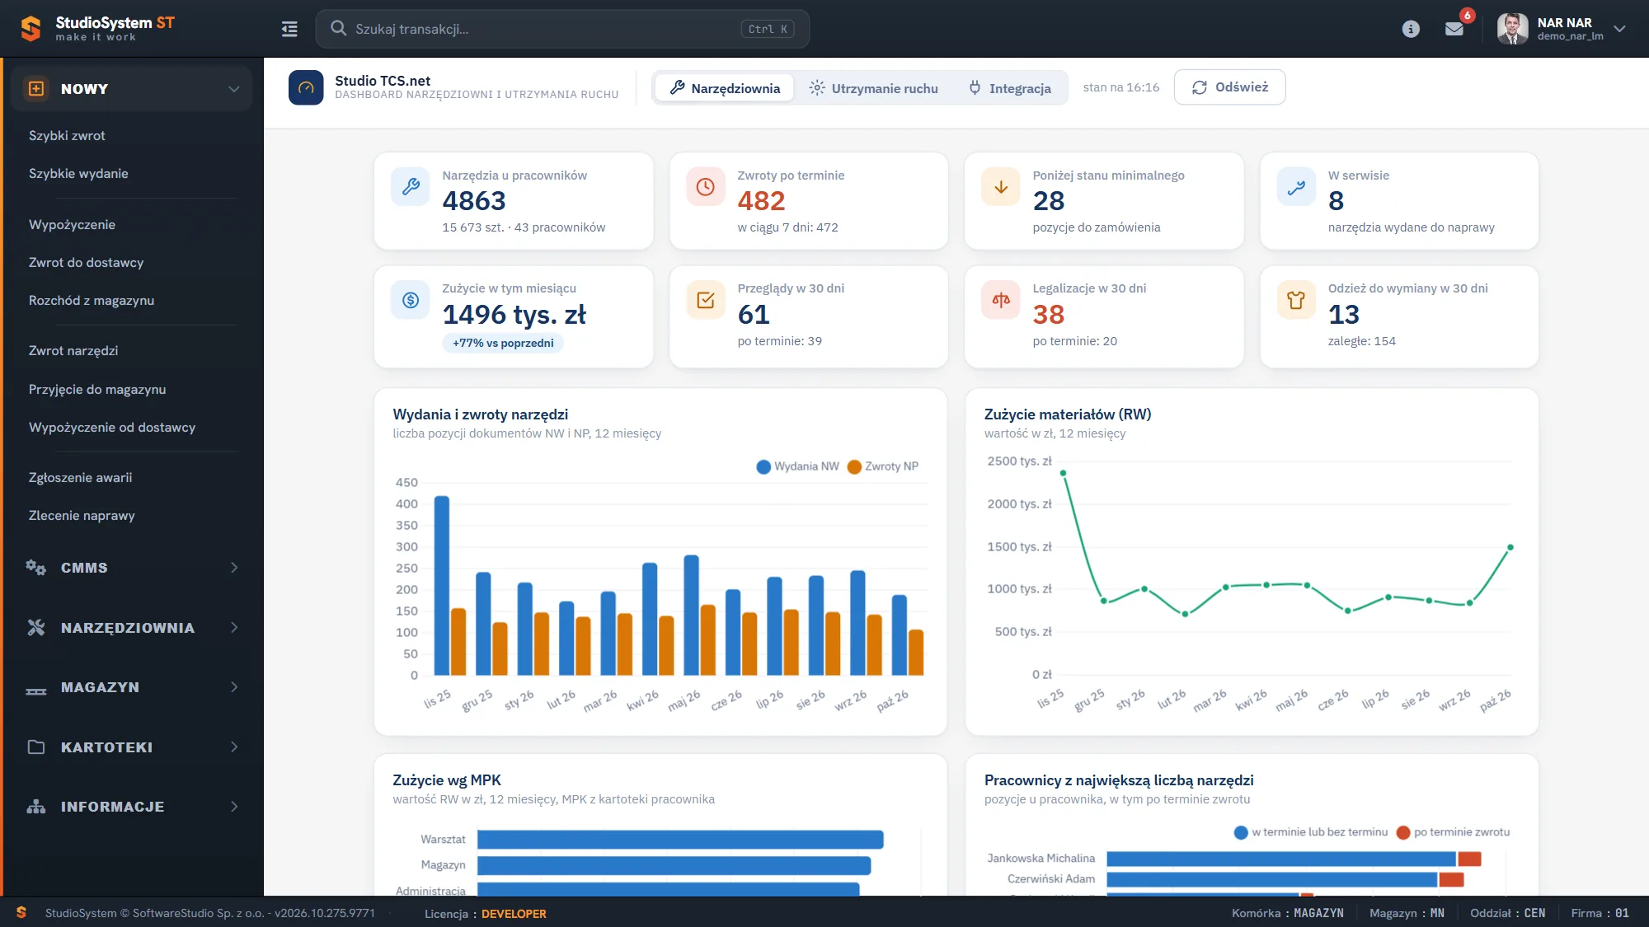Click the blue lis 25 bar in Wydania chart
Screen dimensions: 1649x927
click(442, 586)
